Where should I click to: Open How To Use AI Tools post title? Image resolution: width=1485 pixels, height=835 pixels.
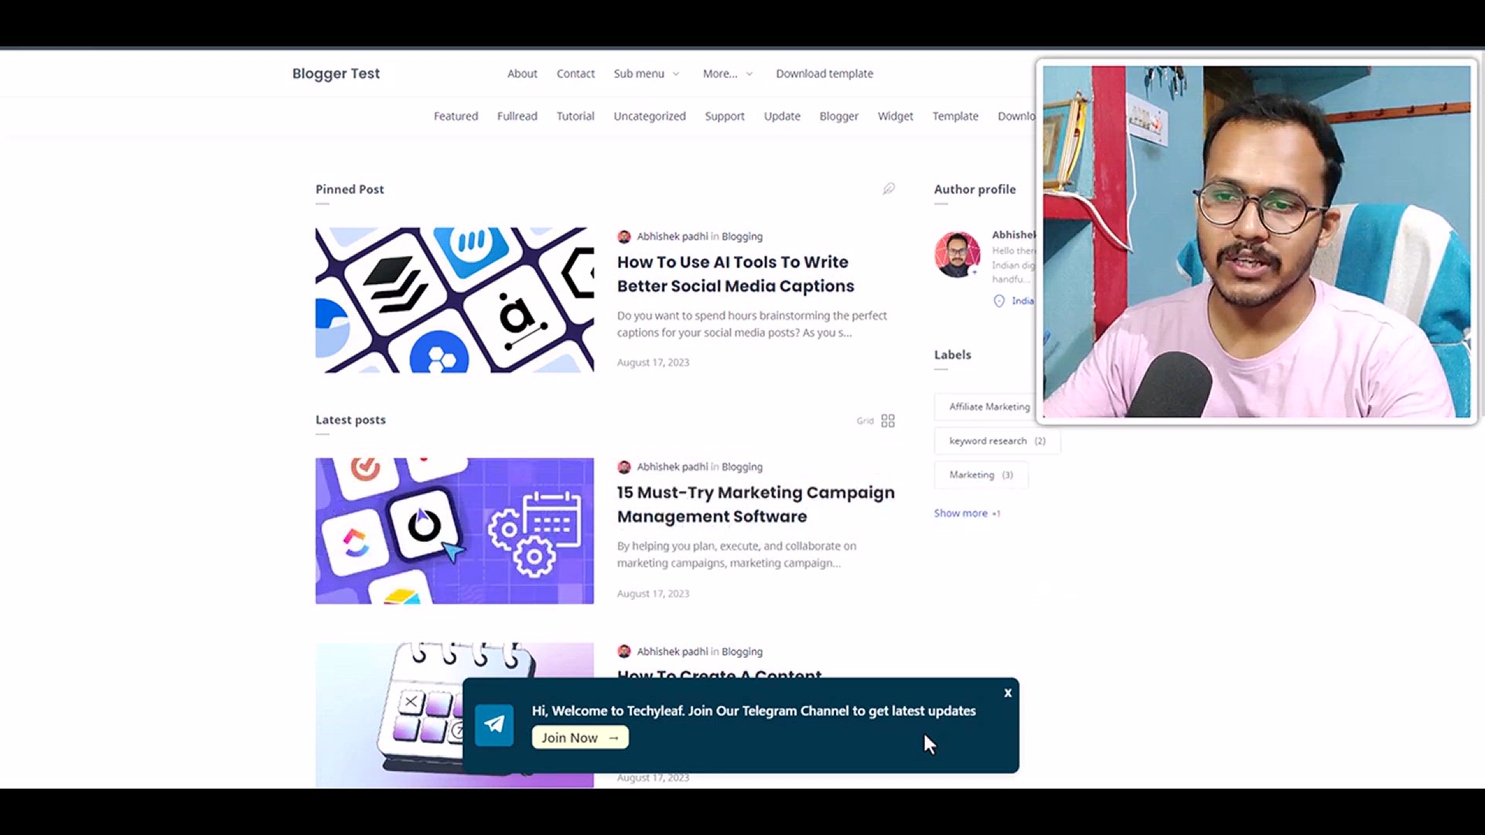(x=736, y=274)
